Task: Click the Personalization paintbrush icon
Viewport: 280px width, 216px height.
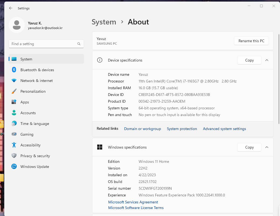Action: point(14,91)
